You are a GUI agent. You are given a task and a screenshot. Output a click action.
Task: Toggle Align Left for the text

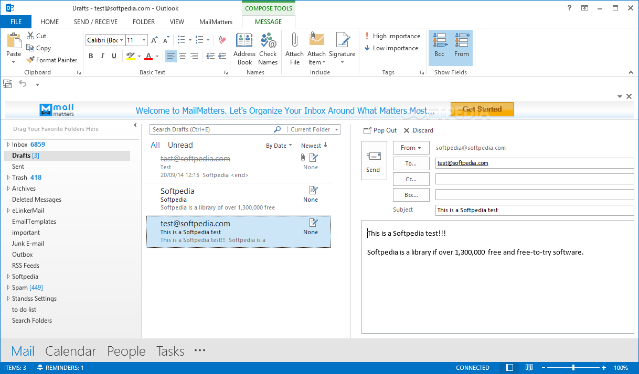pos(171,56)
